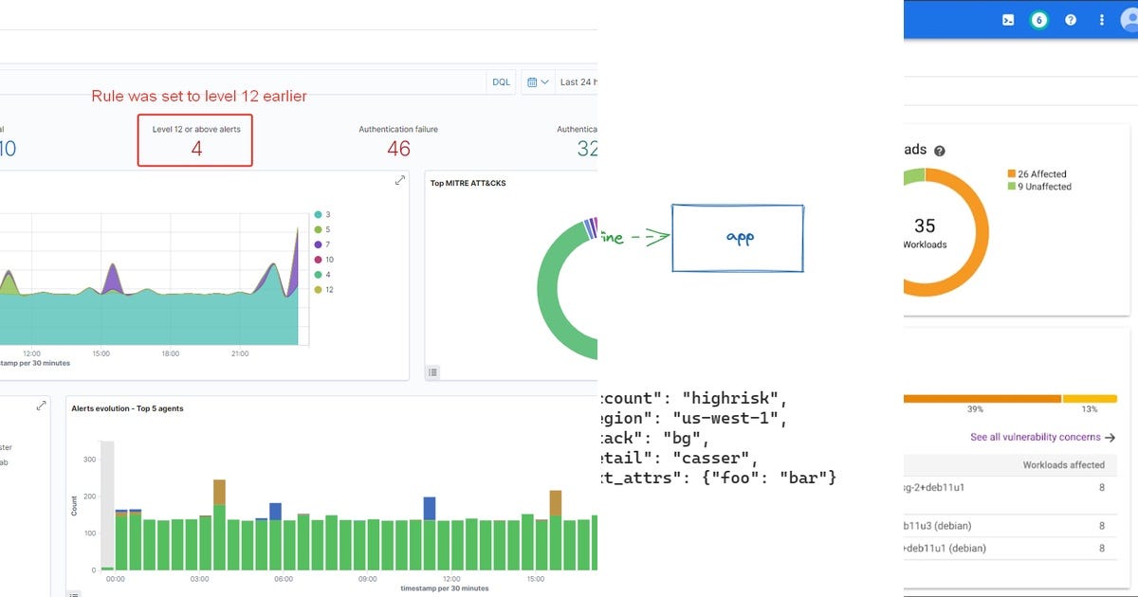Click the Top MITRE ATT&CKS panel title
Image resolution: width=1138 pixels, height=597 pixels.
[x=468, y=183]
